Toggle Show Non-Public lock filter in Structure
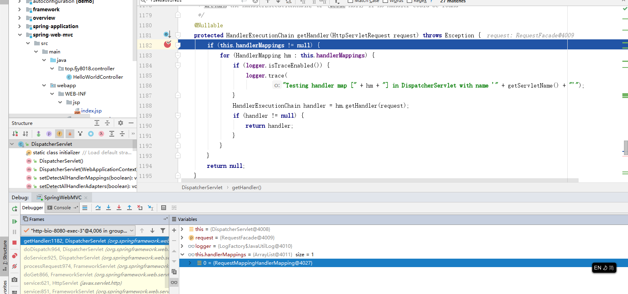 click(70, 134)
